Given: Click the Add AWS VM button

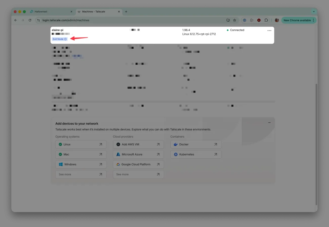Looking at the screenshot, I should (138, 144).
